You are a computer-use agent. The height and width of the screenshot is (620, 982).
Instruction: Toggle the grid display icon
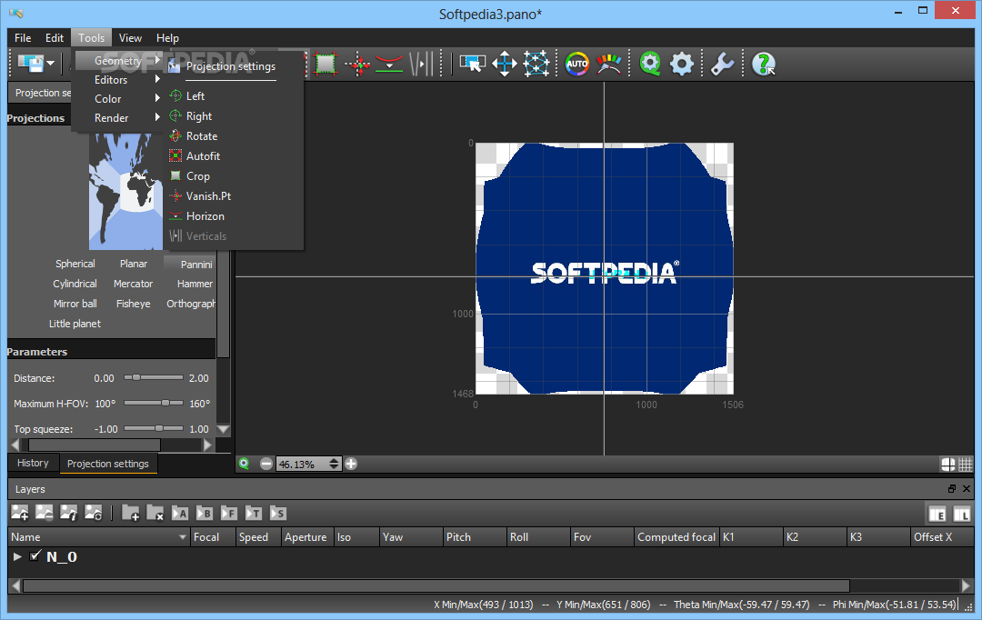point(965,464)
